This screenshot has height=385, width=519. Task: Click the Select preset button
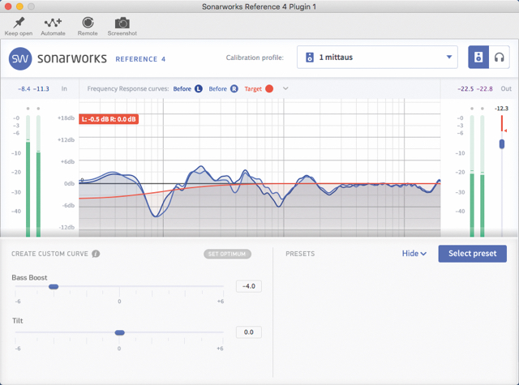(x=472, y=254)
